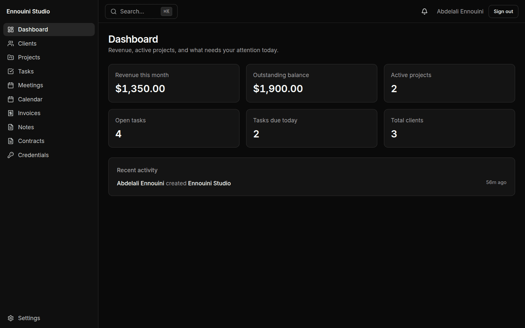This screenshot has height=328, width=525.
Task: Open notifications bell icon
Action: [x=424, y=11]
